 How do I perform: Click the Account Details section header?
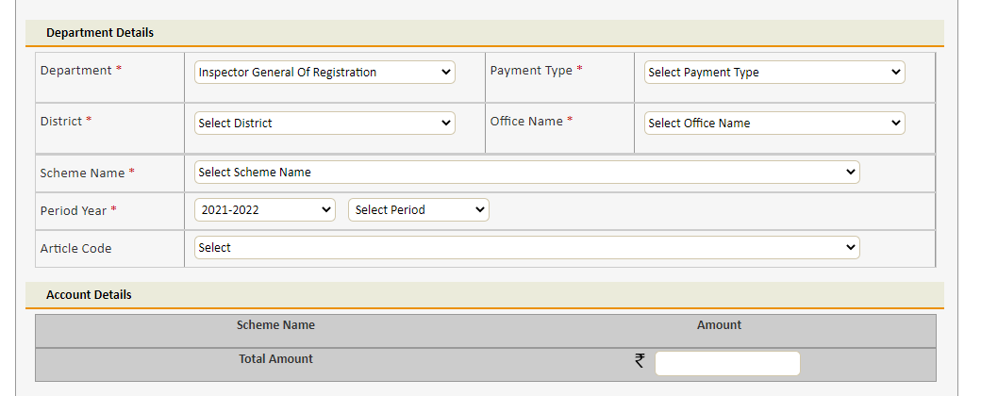coord(89,295)
